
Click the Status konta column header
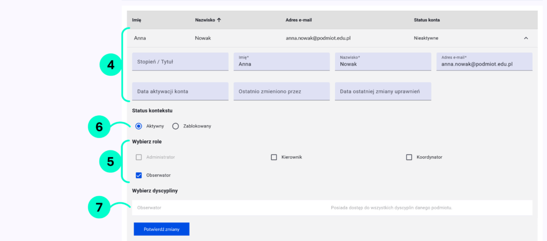click(x=427, y=20)
